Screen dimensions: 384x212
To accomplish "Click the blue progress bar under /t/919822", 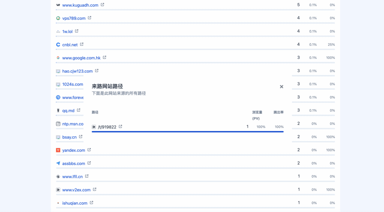I will pos(187,132).
